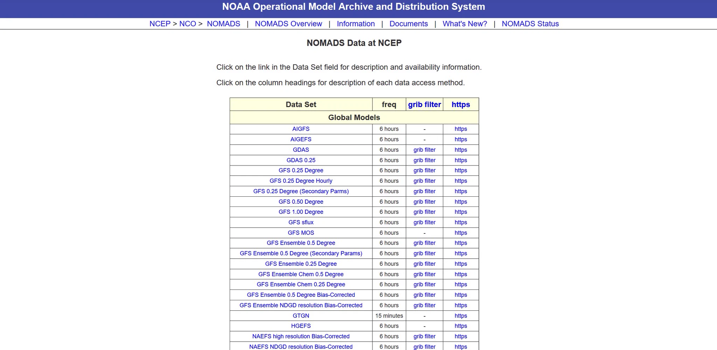Open https access for AIGEFS
Image resolution: width=717 pixels, height=350 pixels.
pyautogui.click(x=461, y=139)
